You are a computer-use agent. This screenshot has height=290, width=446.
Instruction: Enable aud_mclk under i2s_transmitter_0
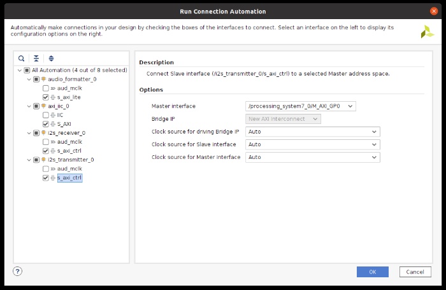click(45, 169)
